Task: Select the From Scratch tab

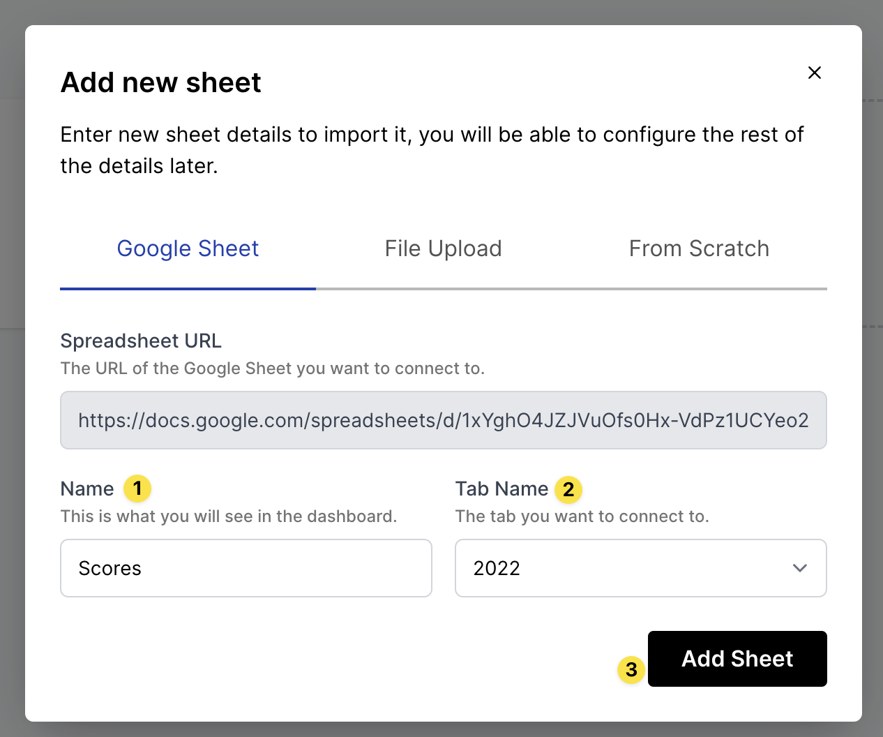Action: point(699,249)
